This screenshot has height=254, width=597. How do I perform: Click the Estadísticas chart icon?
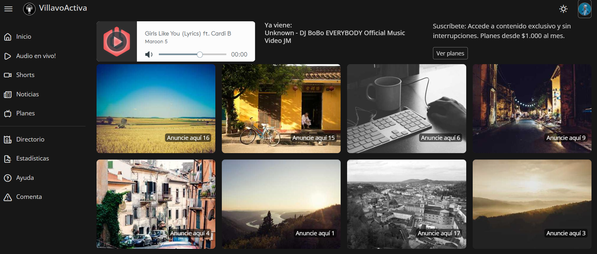[7, 159]
